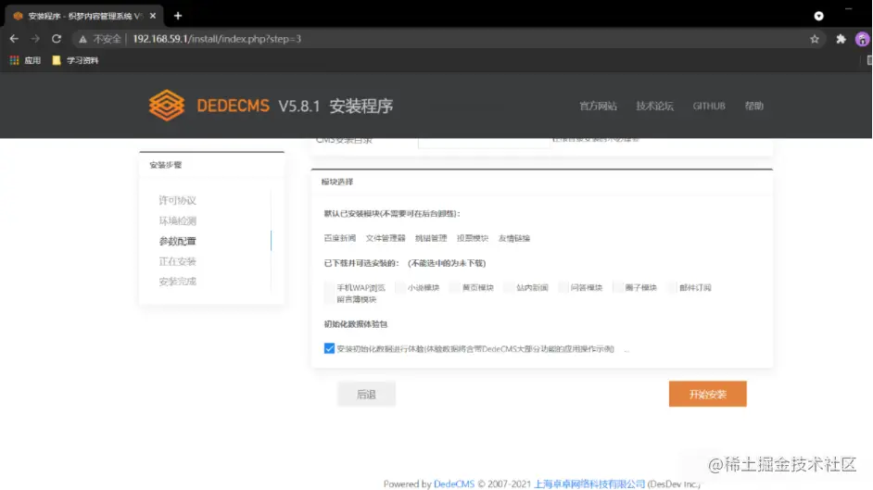Click the 安装步骤 sidebar heading
This screenshot has width=873, height=490.
pyautogui.click(x=165, y=165)
